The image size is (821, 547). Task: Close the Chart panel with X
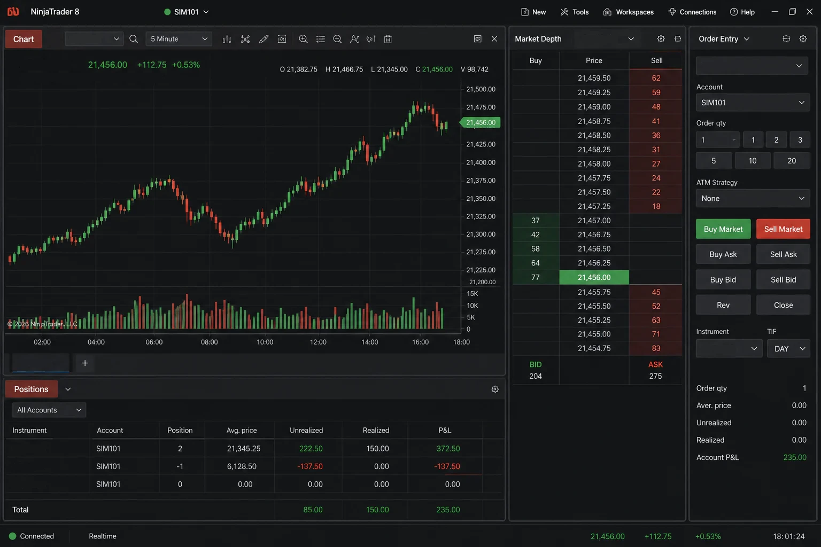(494, 39)
